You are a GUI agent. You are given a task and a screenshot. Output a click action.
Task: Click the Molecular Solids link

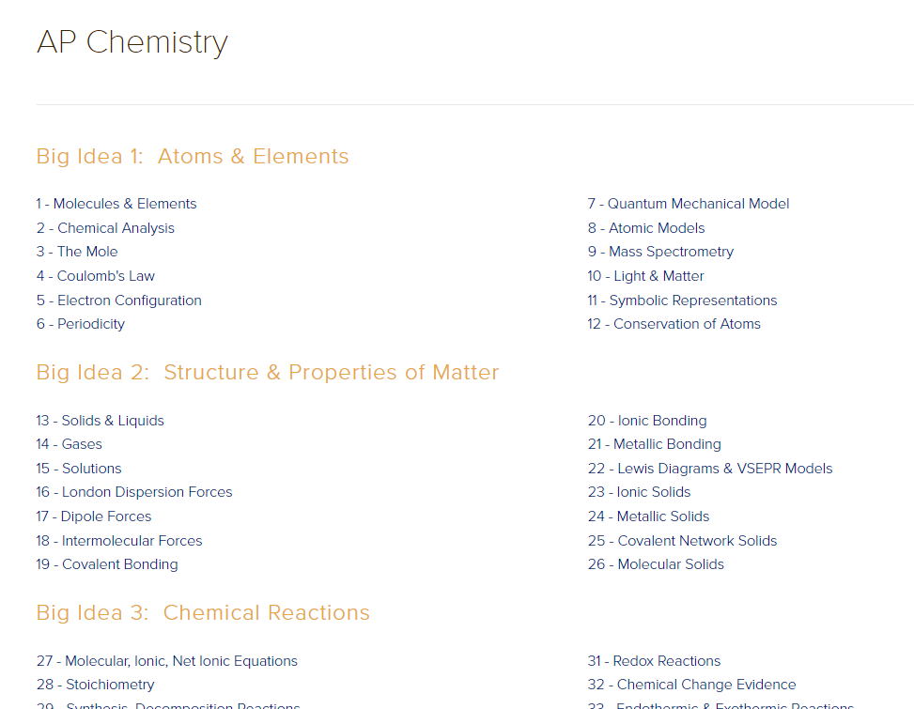pyautogui.click(x=657, y=564)
